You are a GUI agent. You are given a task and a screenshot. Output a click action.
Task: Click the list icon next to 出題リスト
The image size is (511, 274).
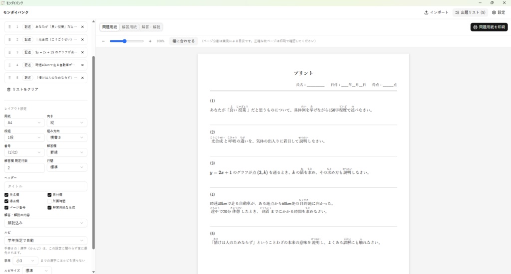(x=457, y=12)
